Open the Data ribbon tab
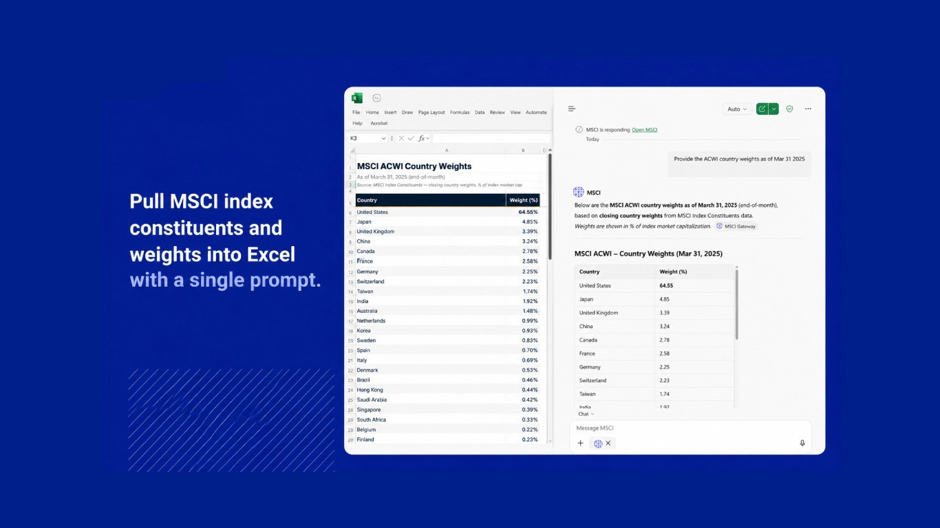This screenshot has height=528, width=940. click(x=480, y=112)
